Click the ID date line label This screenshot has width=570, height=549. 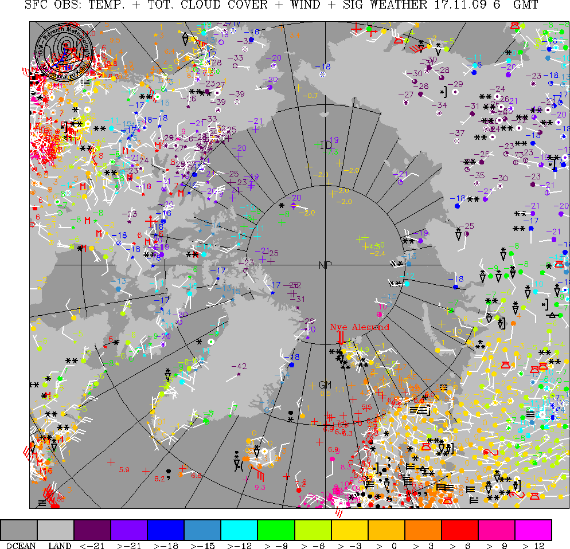[x=326, y=146]
